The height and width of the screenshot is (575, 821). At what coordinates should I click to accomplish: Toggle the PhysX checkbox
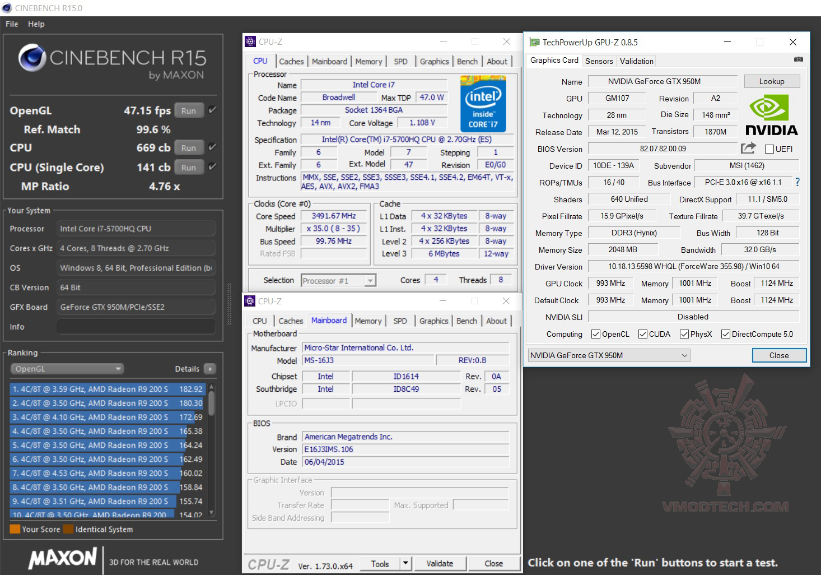[684, 335]
